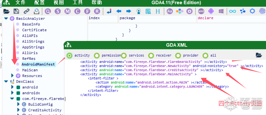The width and height of the screenshot is (266, 115).
Task: Expand the androidx package node
Action: [x=12, y=93]
